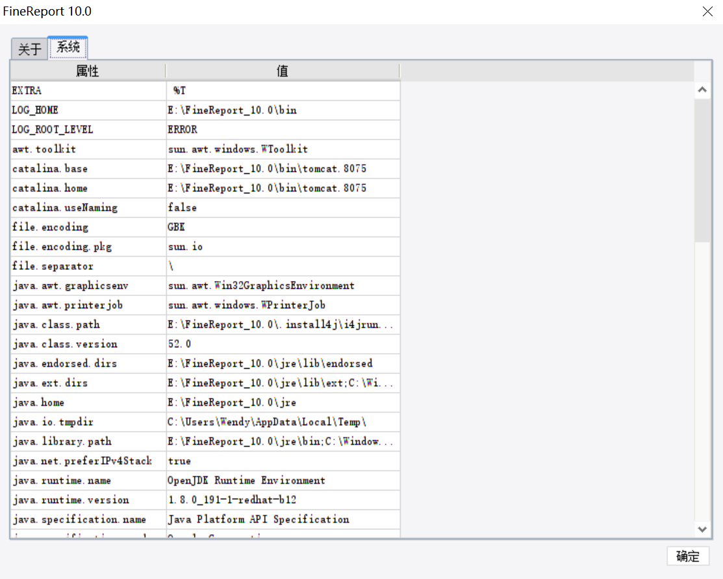
Task: Click the sun.awt.Win32GraphicsEnvironment value
Action: tap(283, 286)
